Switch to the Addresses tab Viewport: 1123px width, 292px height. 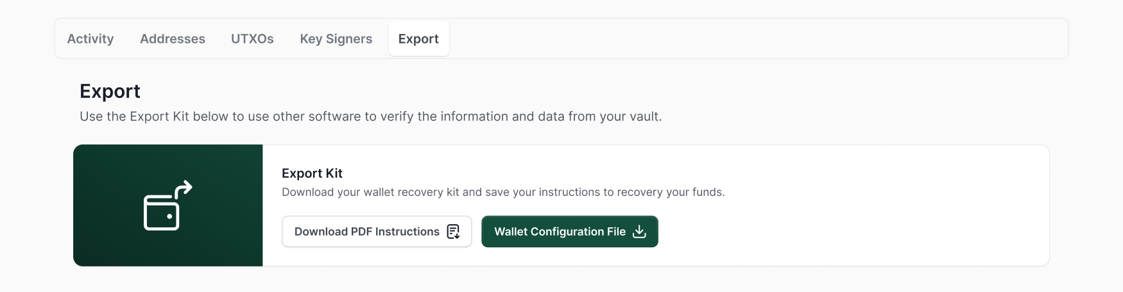[173, 39]
